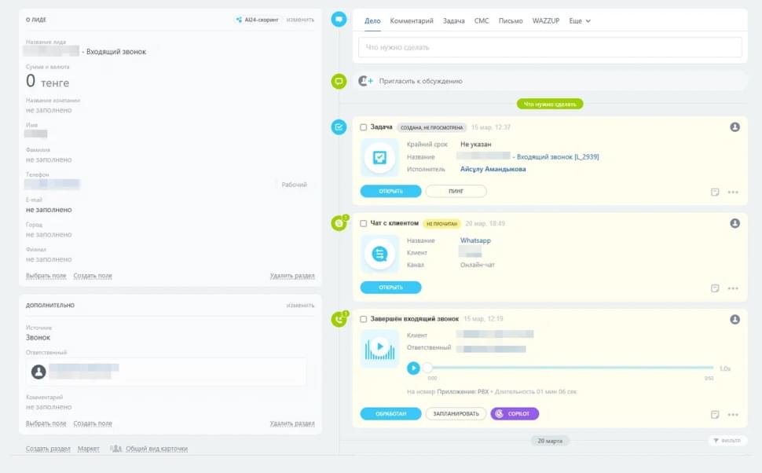The image size is (762, 473).
Task: Open more options in Задача card
Action: [733, 192]
